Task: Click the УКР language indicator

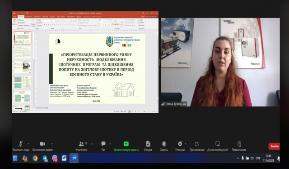Action: coord(258,158)
